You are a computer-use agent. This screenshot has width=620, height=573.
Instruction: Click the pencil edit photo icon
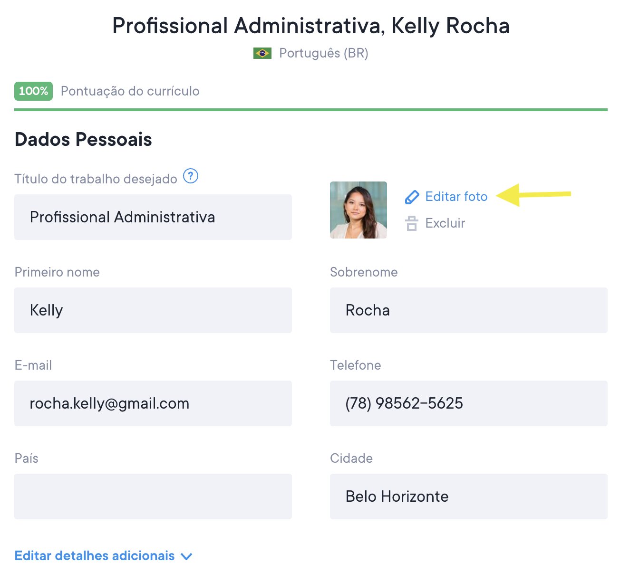[x=412, y=197]
